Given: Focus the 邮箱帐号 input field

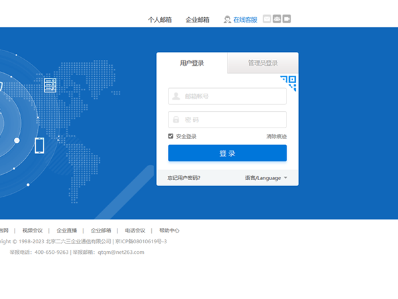Looking at the screenshot, I should click(228, 96).
